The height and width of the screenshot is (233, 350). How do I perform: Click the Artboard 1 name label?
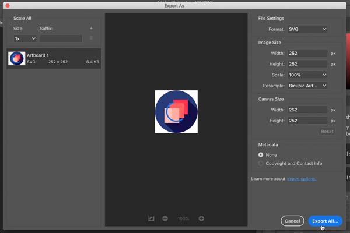point(38,55)
